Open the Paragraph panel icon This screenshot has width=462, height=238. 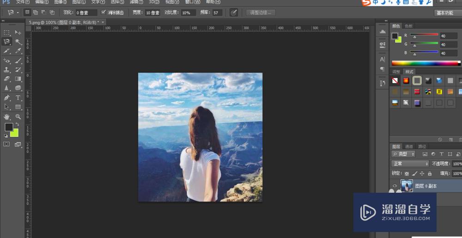tap(383, 69)
